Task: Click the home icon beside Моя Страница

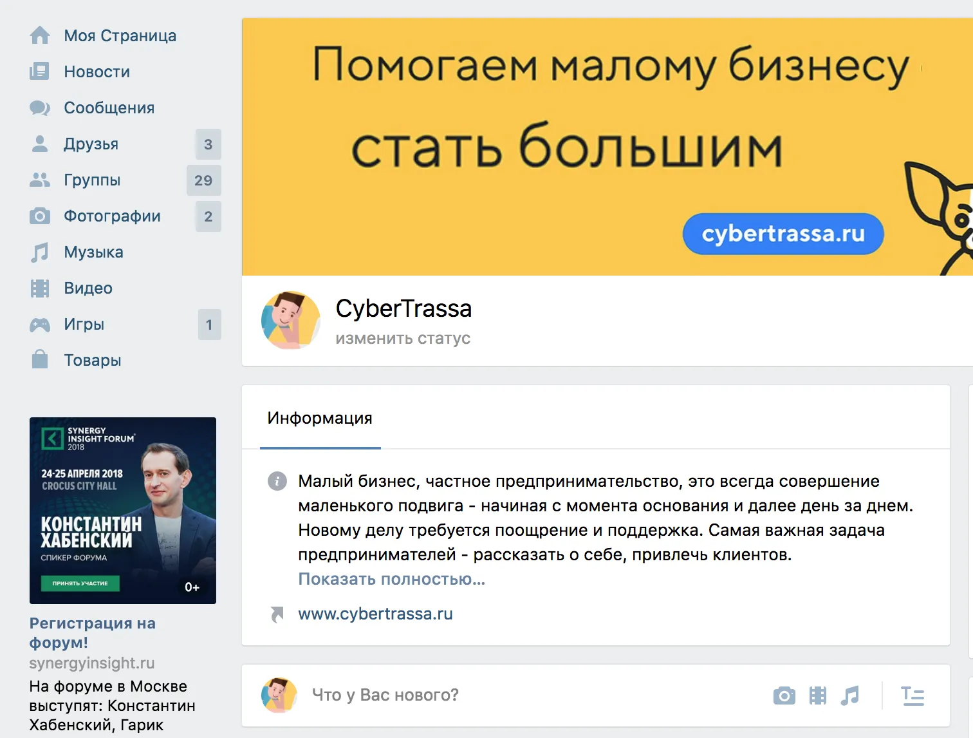Action: (x=40, y=35)
